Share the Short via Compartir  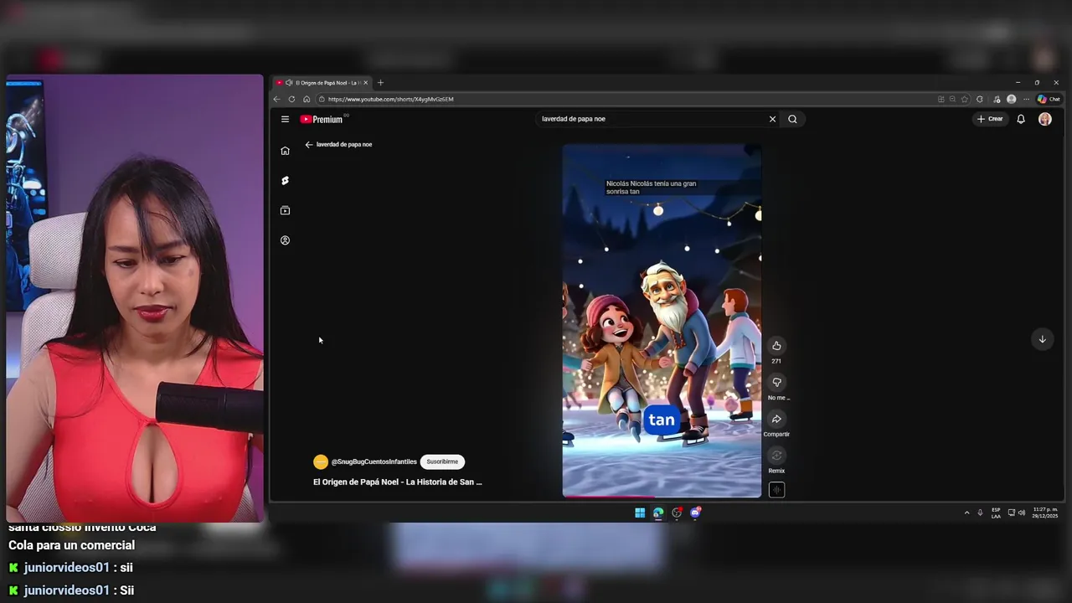(776, 419)
